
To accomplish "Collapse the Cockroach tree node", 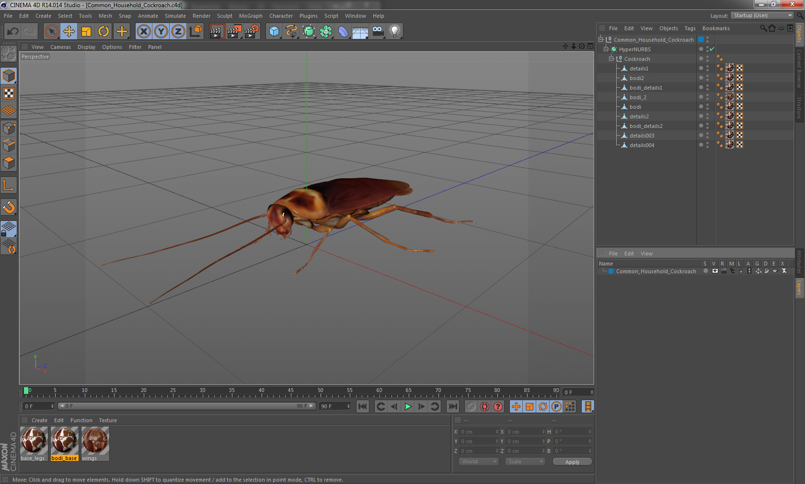I will tap(611, 59).
